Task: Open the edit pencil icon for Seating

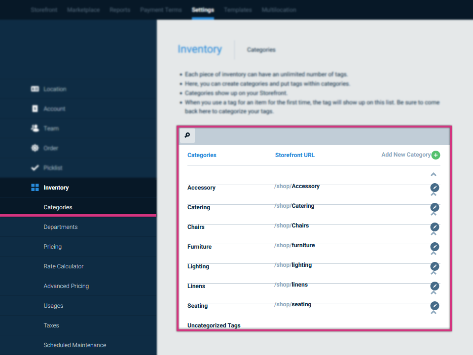Action: click(x=434, y=306)
